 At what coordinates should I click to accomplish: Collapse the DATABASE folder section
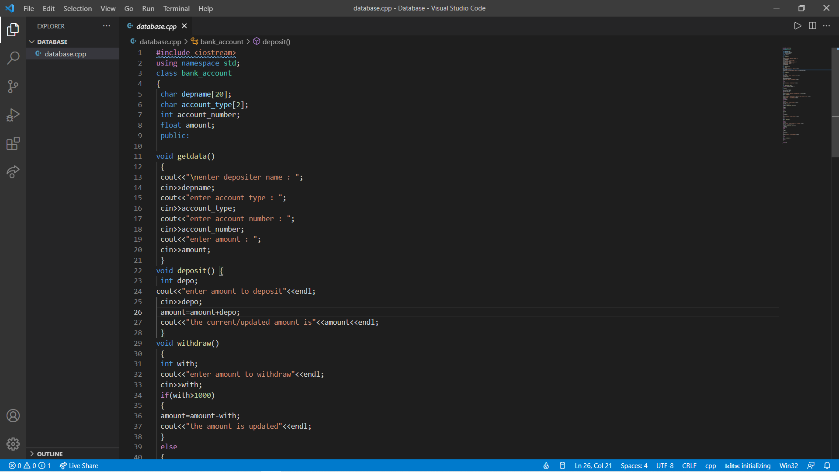point(32,42)
